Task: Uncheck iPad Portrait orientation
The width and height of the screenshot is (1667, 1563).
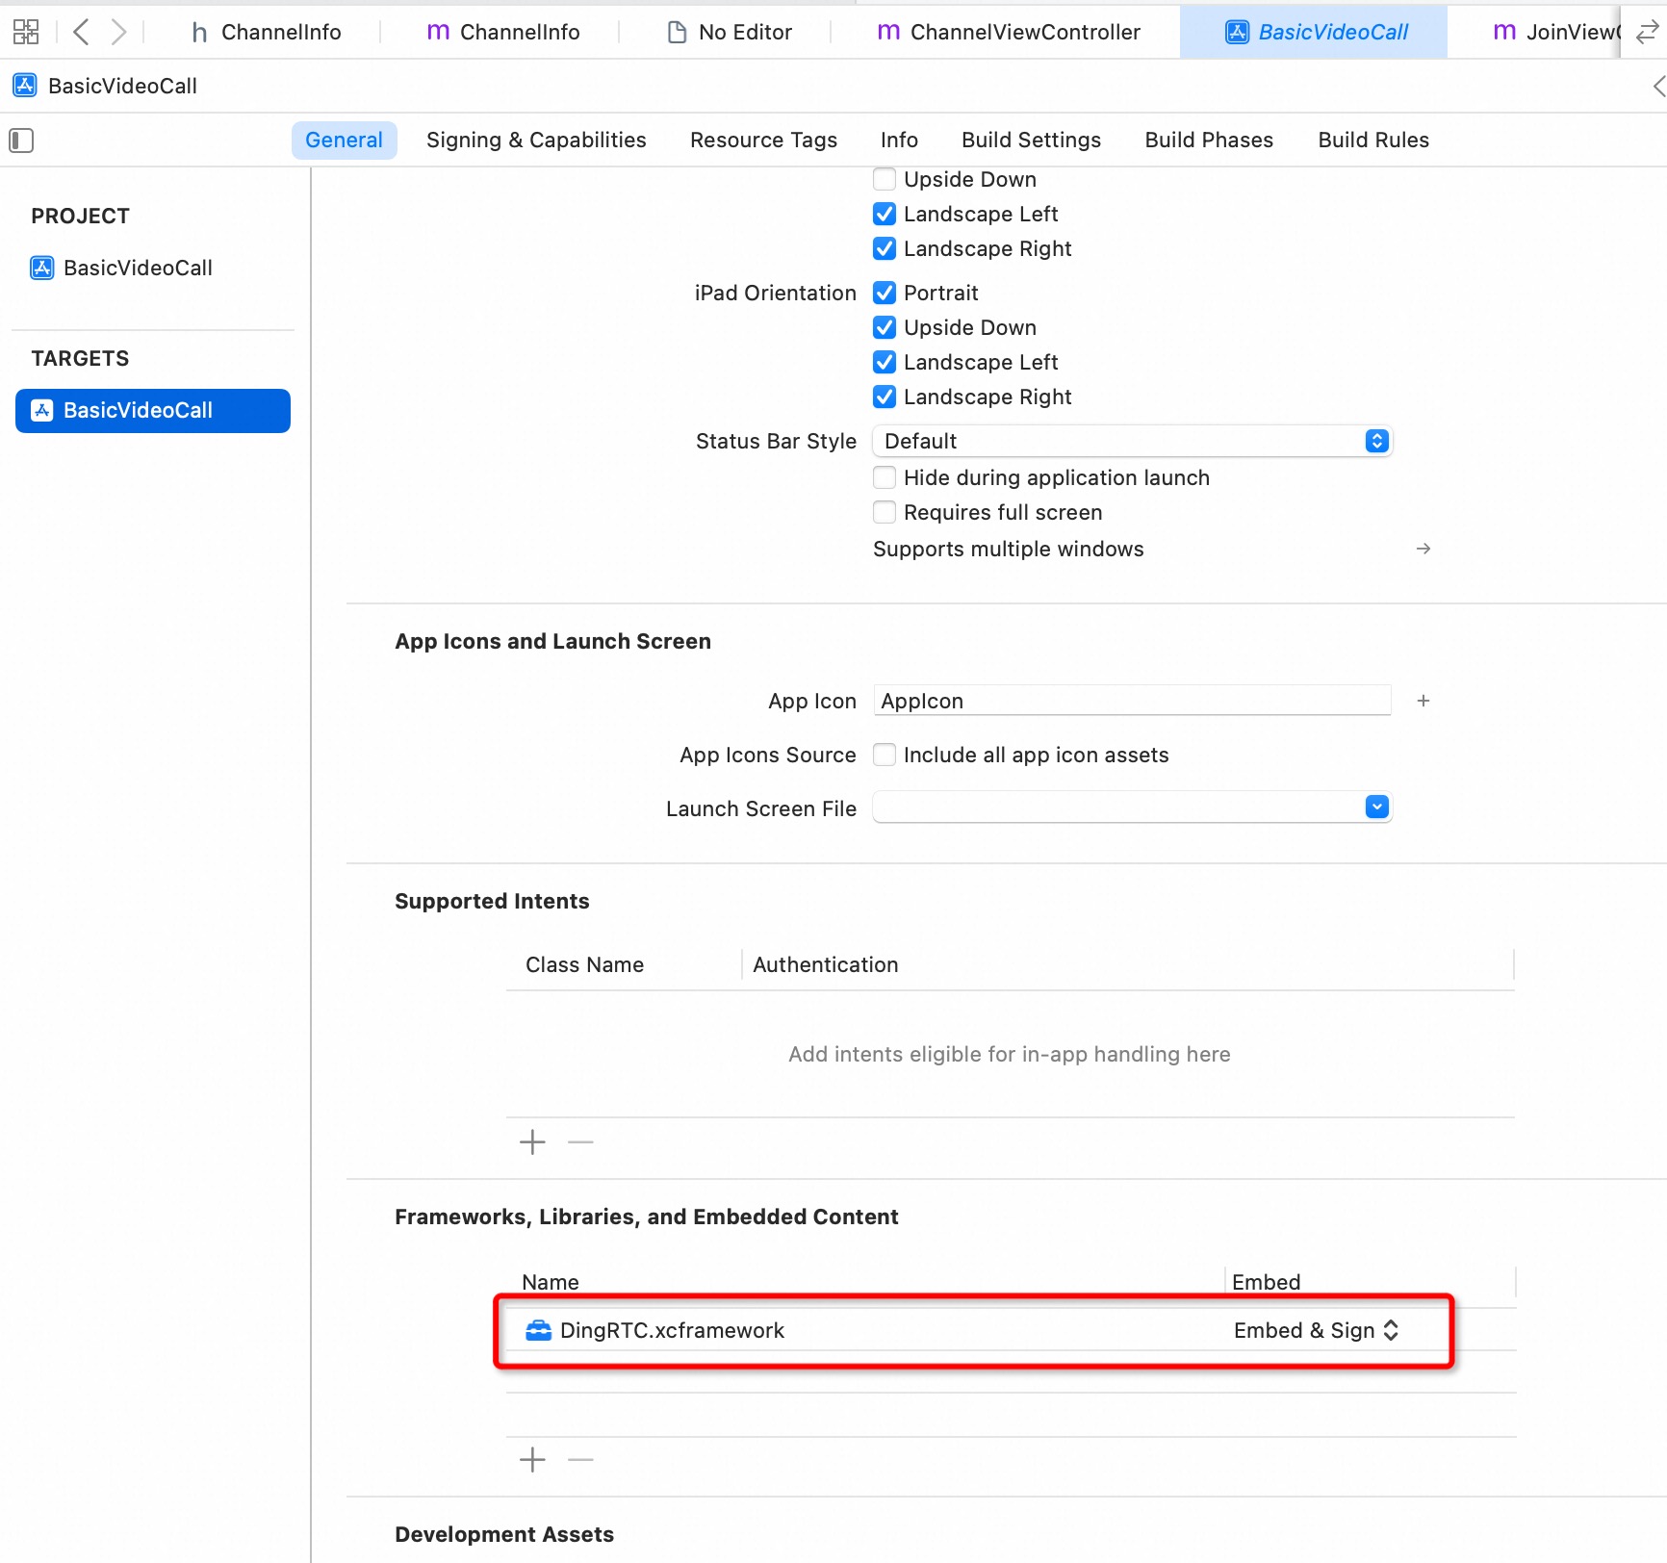Action: [885, 293]
